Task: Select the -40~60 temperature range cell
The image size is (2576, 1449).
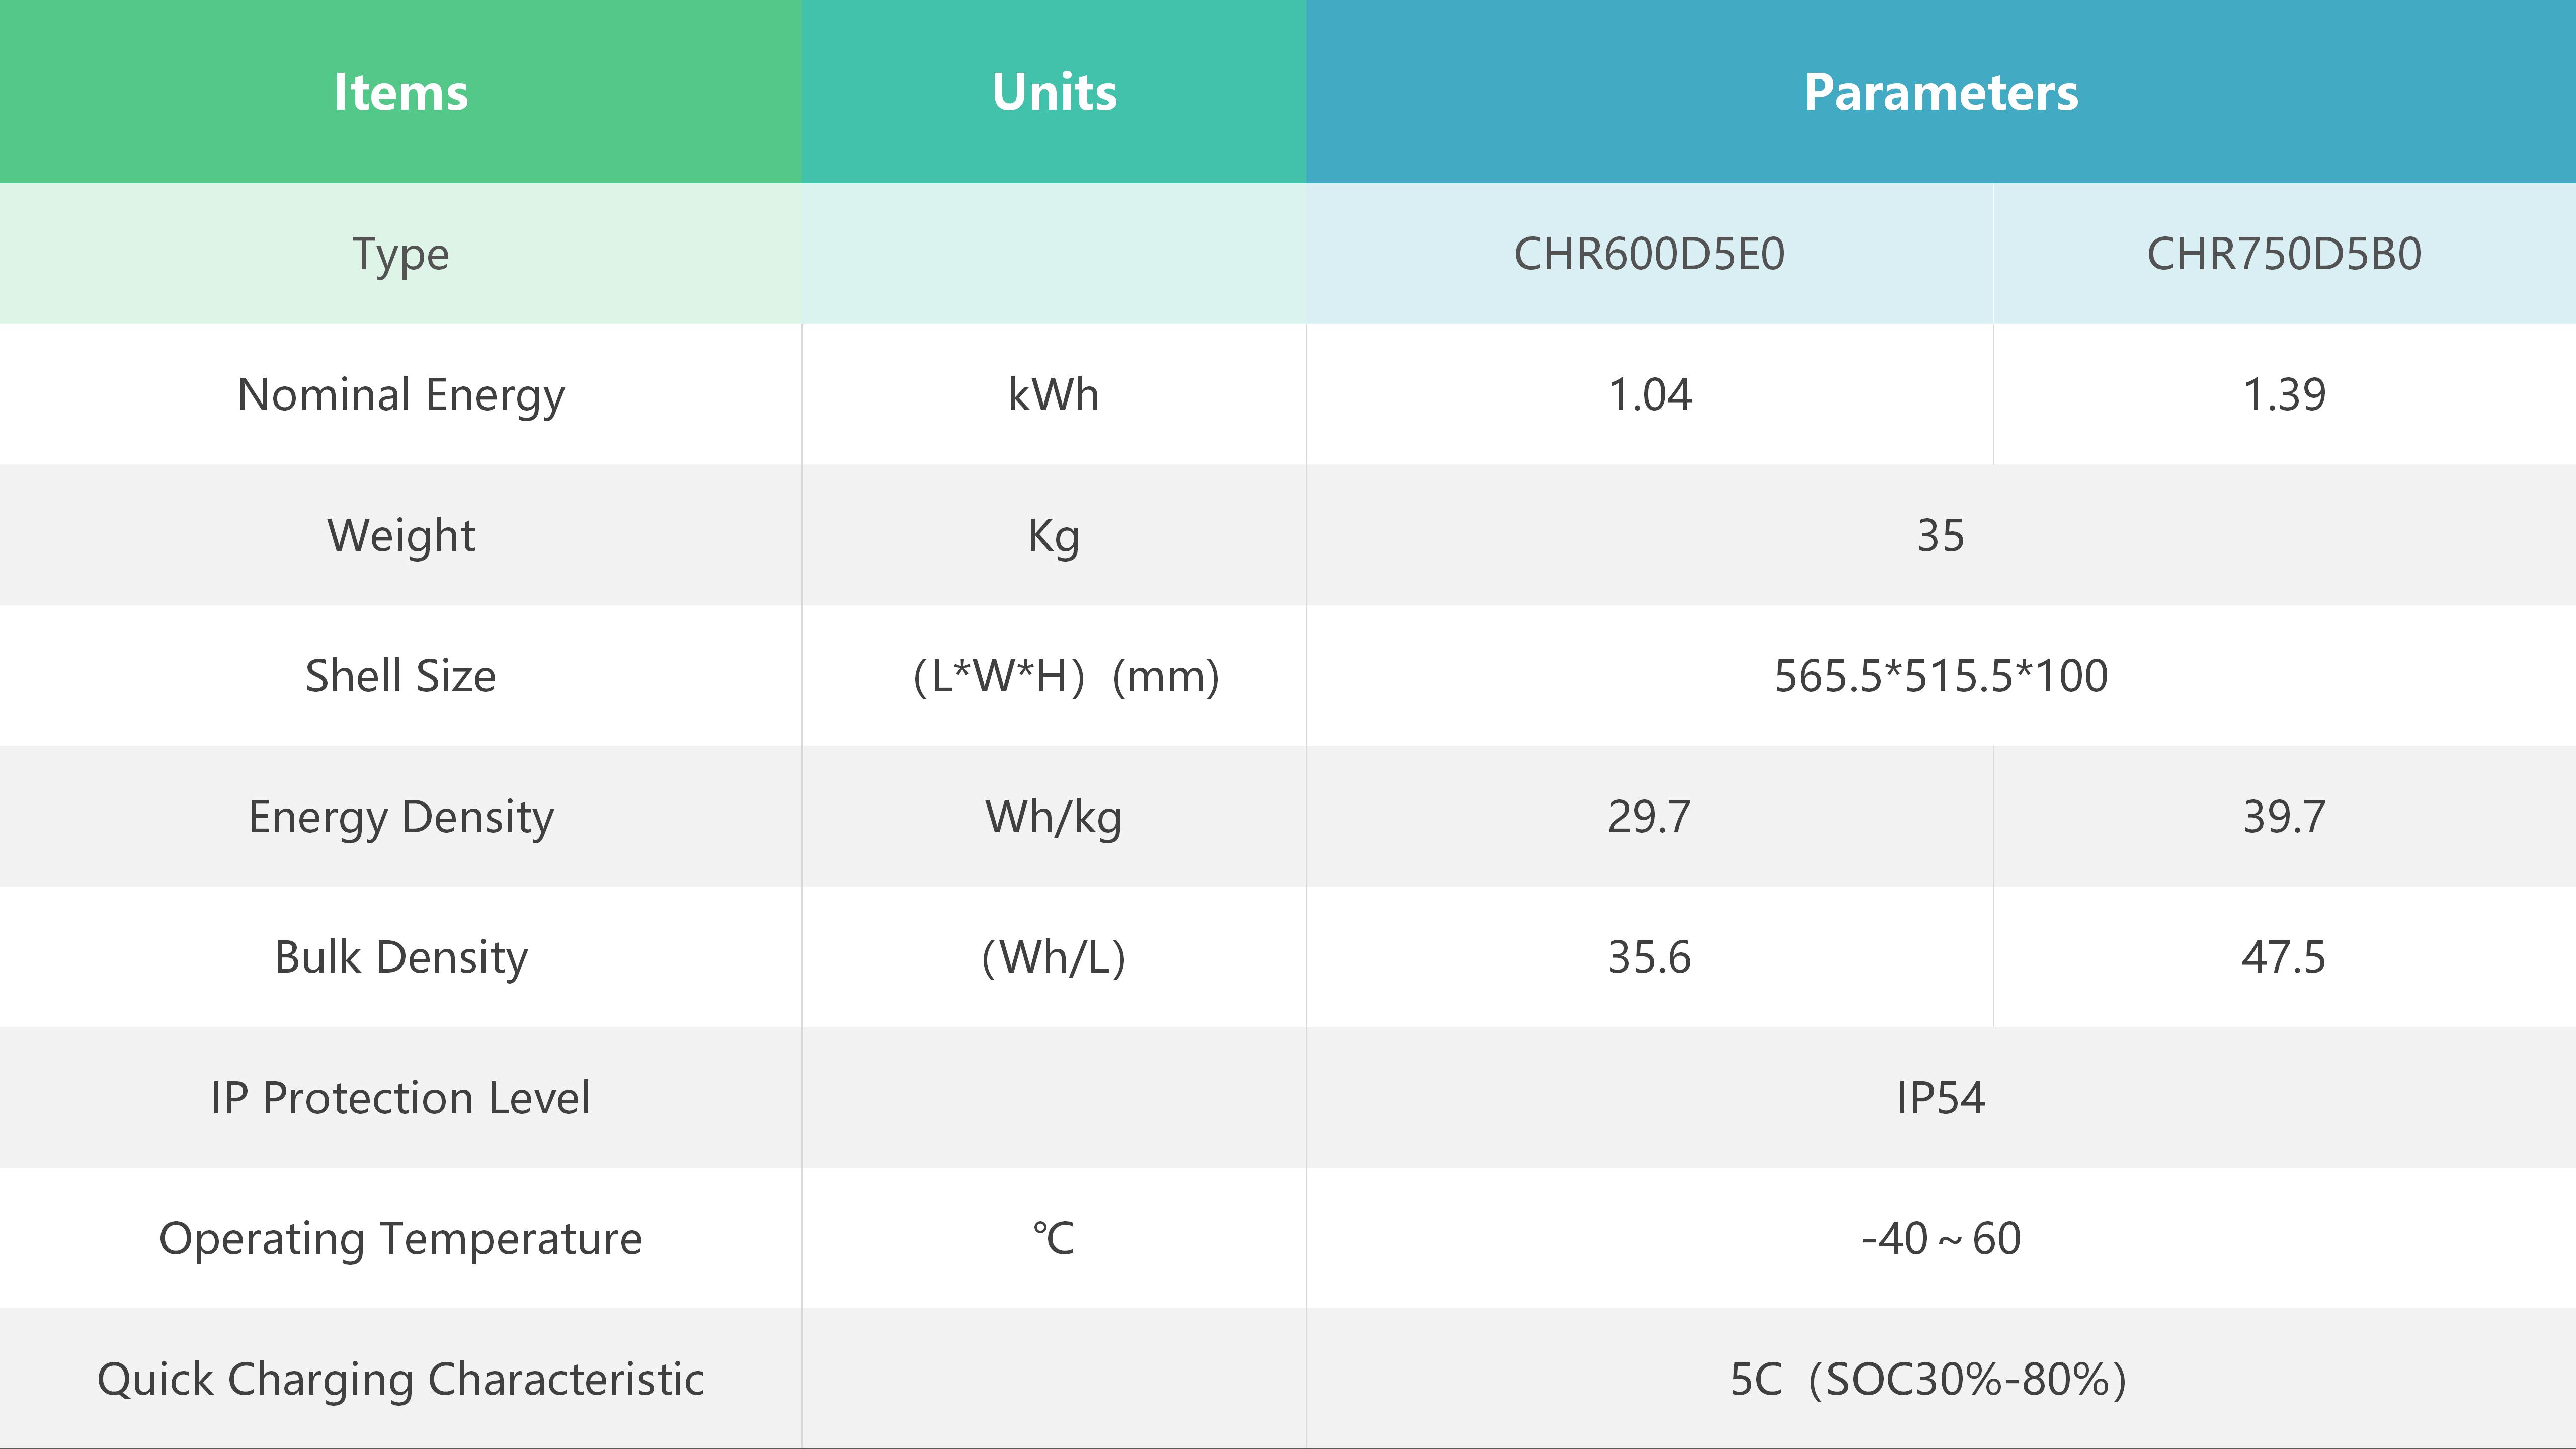Action: pyautogui.click(x=1940, y=1239)
